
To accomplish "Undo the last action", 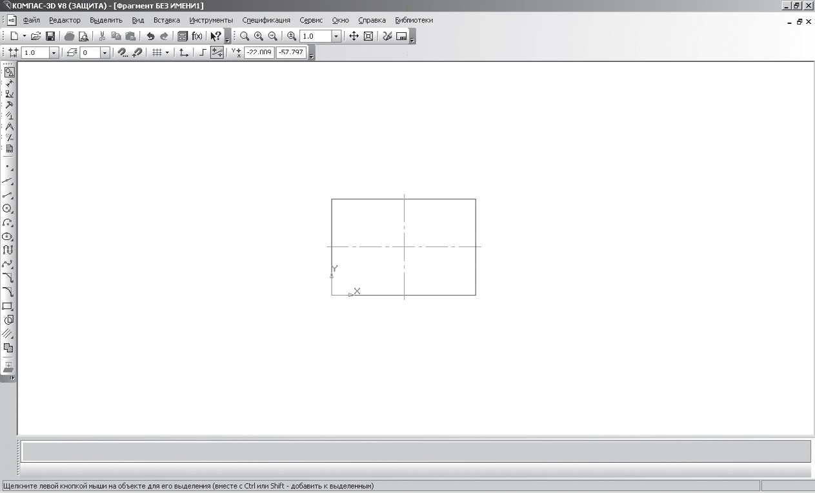I will 150,37.
